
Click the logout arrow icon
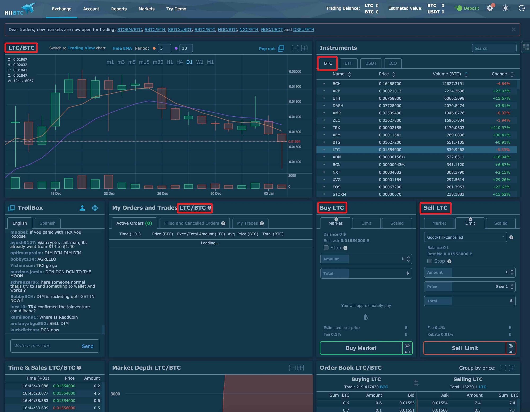522,8
